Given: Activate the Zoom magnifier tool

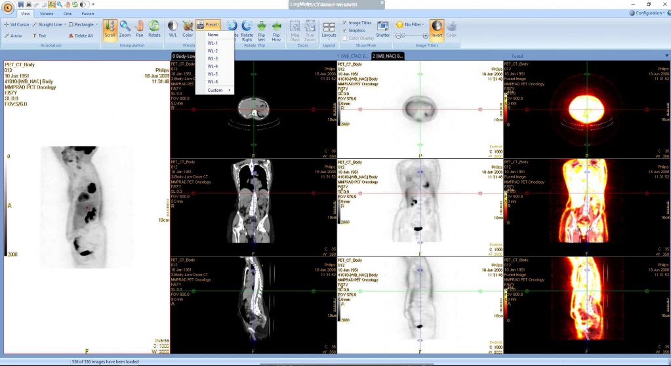Looking at the screenshot, I should point(125,30).
